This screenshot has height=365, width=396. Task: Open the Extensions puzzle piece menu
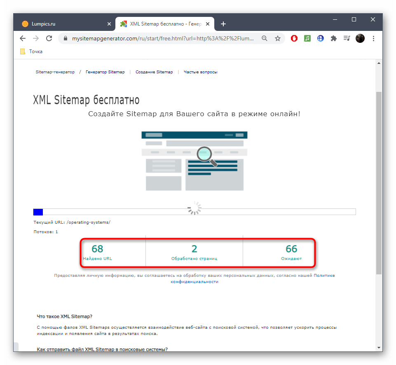pyautogui.click(x=334, y=38)
